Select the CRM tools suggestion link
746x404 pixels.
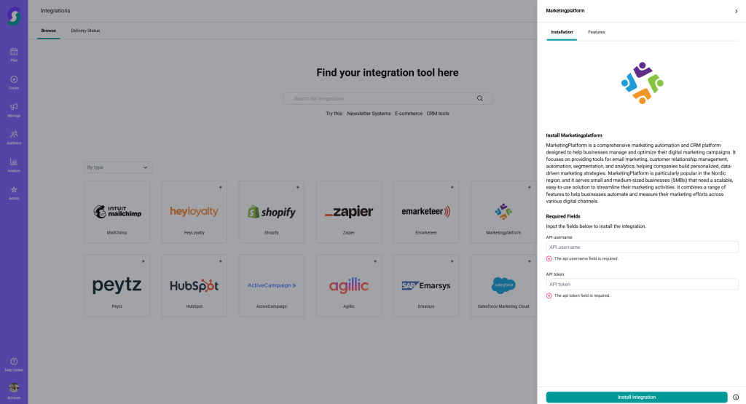pos(438,114)
